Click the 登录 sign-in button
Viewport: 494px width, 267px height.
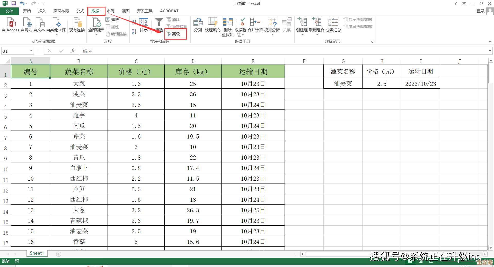point(481,11)
